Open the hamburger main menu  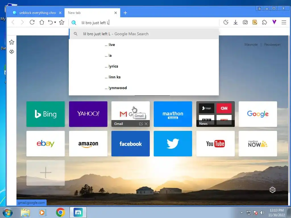coord(284,22)
